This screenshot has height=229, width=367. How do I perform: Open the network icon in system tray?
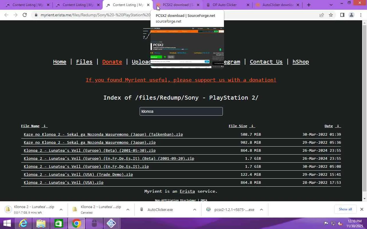click(333, 223)
